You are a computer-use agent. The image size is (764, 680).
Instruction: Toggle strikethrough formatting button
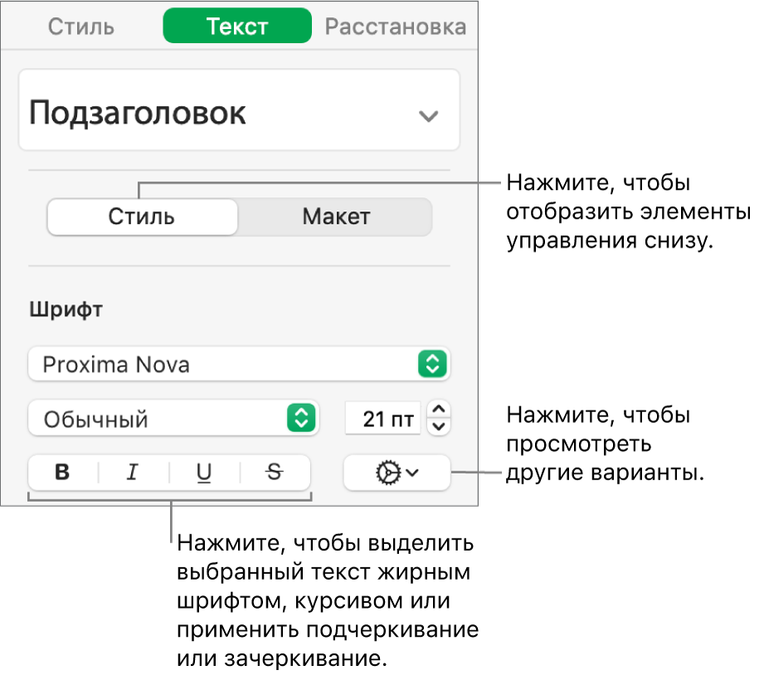275,473
